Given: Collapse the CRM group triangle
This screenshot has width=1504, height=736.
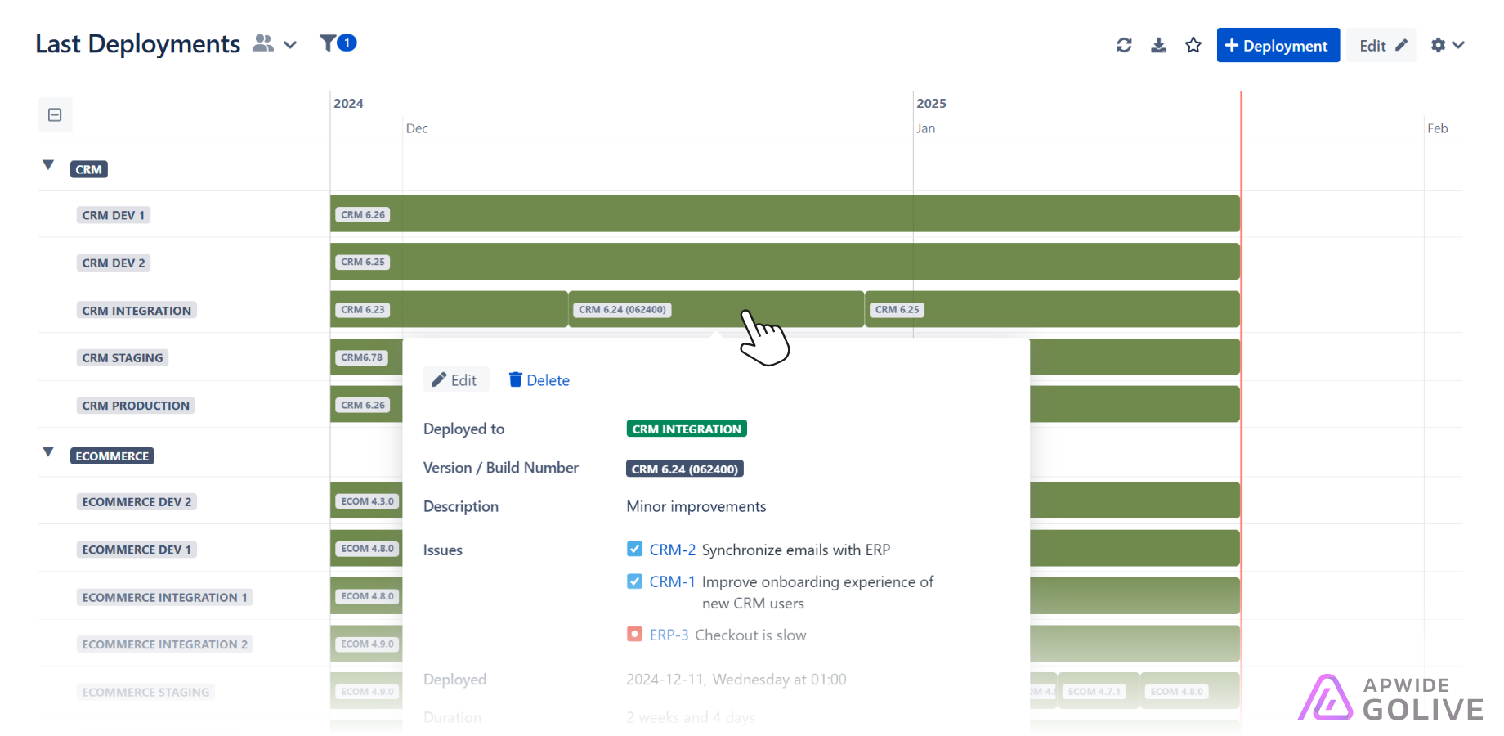Looking at the screenshot, I should point(48,165).
